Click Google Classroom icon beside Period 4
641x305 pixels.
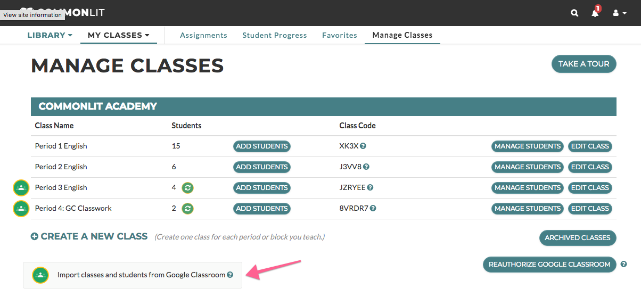point(21,209)
